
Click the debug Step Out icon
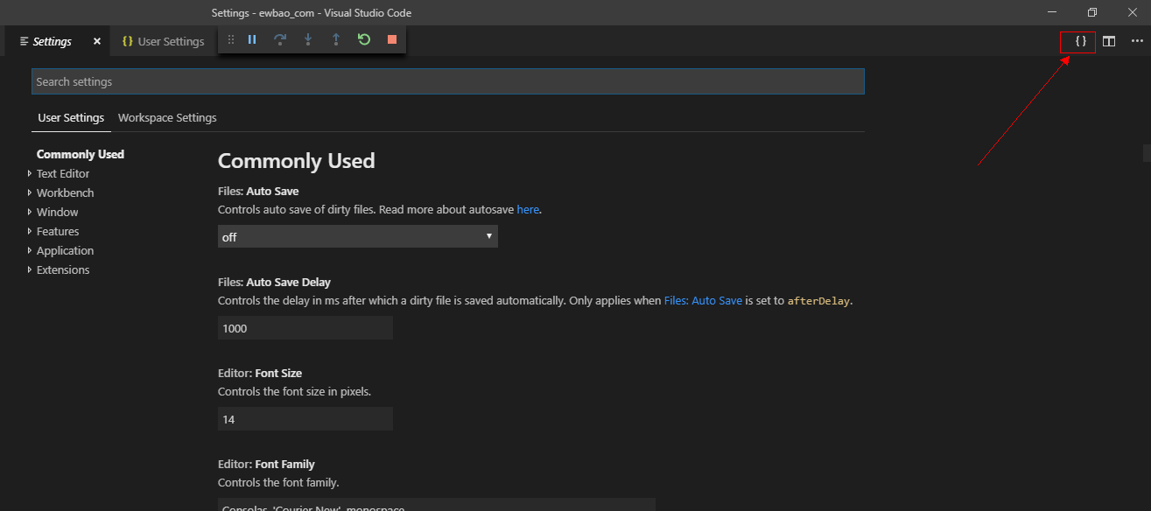click(x=336, y=39)
